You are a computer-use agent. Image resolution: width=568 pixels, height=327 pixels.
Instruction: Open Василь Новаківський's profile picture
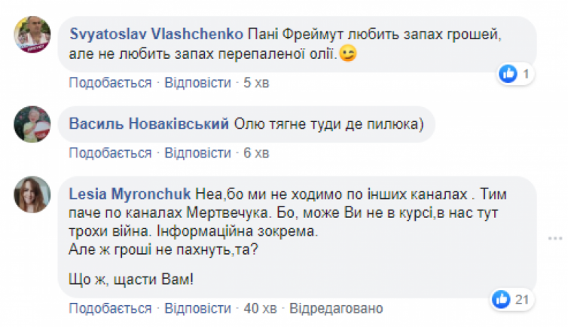tap(32, 125)
